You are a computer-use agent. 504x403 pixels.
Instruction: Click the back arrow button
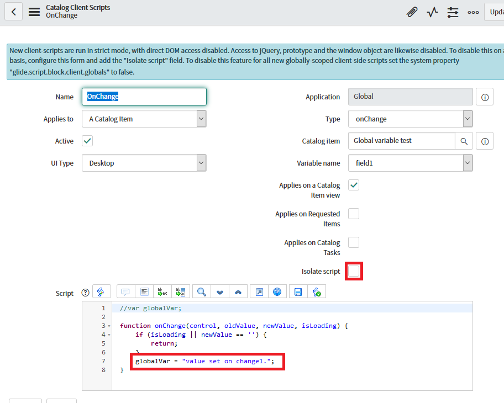click(x=13, y=12)
